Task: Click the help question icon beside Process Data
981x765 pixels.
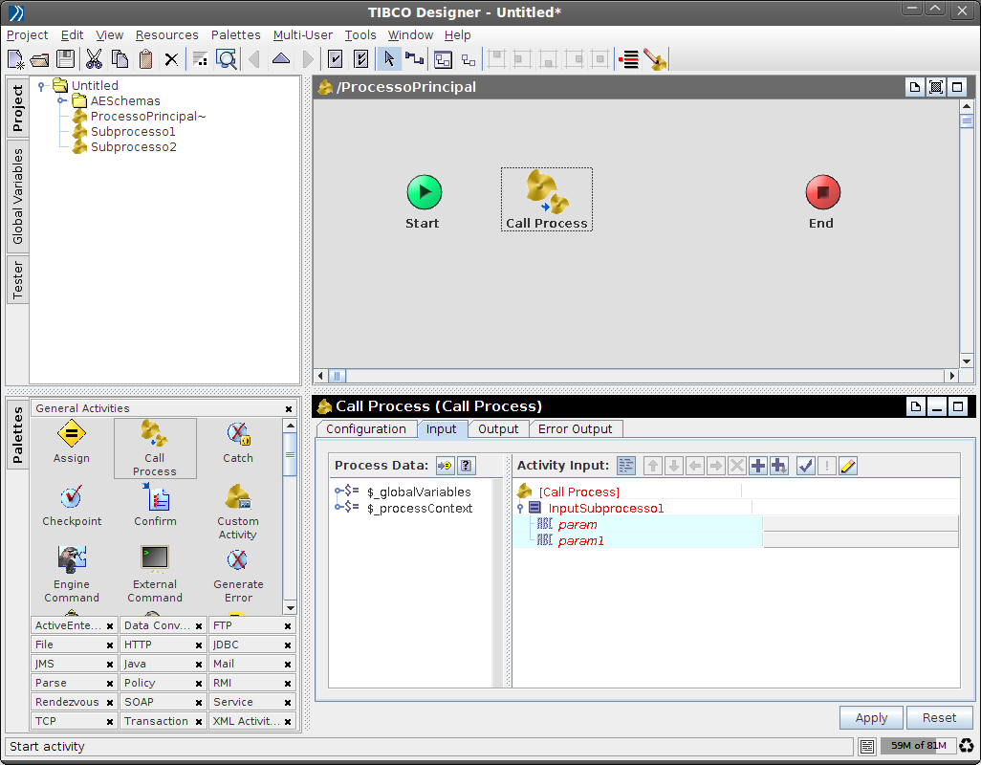Action: point(466,466)
